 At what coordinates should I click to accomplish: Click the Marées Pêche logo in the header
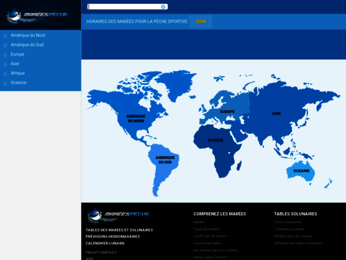click(37, 16)
